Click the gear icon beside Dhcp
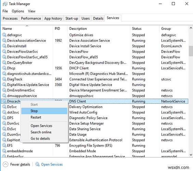This screenshot has height=171, width=193. [4, 68]
